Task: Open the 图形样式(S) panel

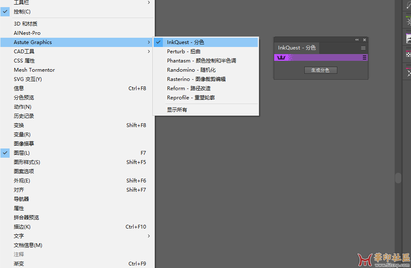Action: pos(77,162)
